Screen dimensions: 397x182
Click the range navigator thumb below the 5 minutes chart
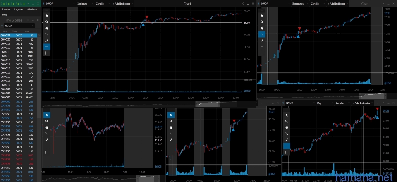point(373,96)
